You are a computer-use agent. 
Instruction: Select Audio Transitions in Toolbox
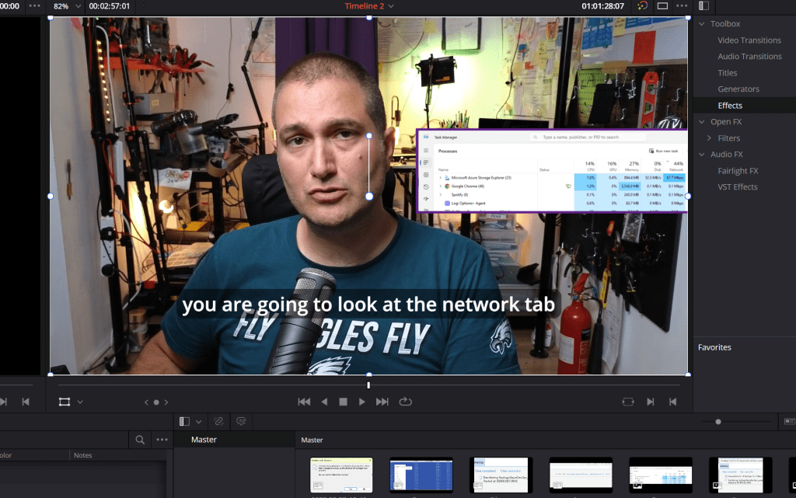(749, 56)
